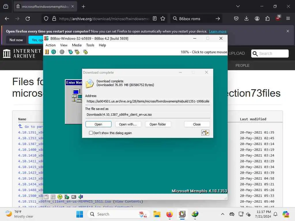Click the ACPI shutdown power icon
This screenshot has width=295, height=221.
tap(62, 52)
